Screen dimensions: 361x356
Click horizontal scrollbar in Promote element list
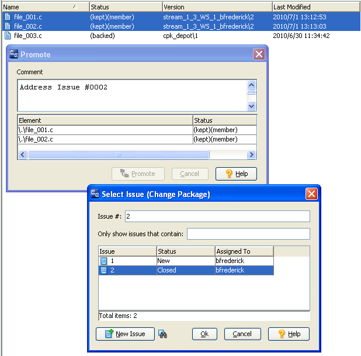[119, 155]
